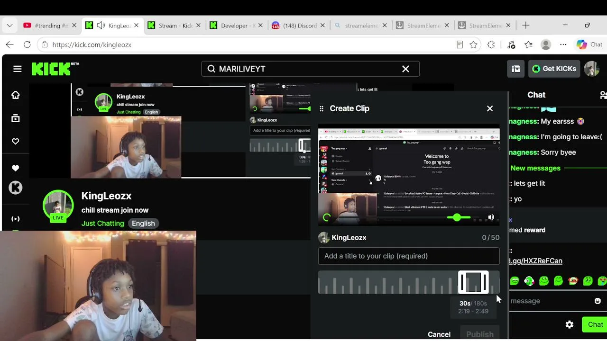Go to Home in the Kick sidebar
Viewport: 607px width, 341px height.
pyautogui.click(x=16, y=95)
